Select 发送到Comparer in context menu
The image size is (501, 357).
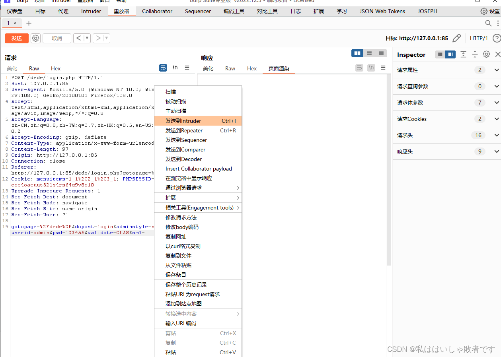click(x=198, y=149)
